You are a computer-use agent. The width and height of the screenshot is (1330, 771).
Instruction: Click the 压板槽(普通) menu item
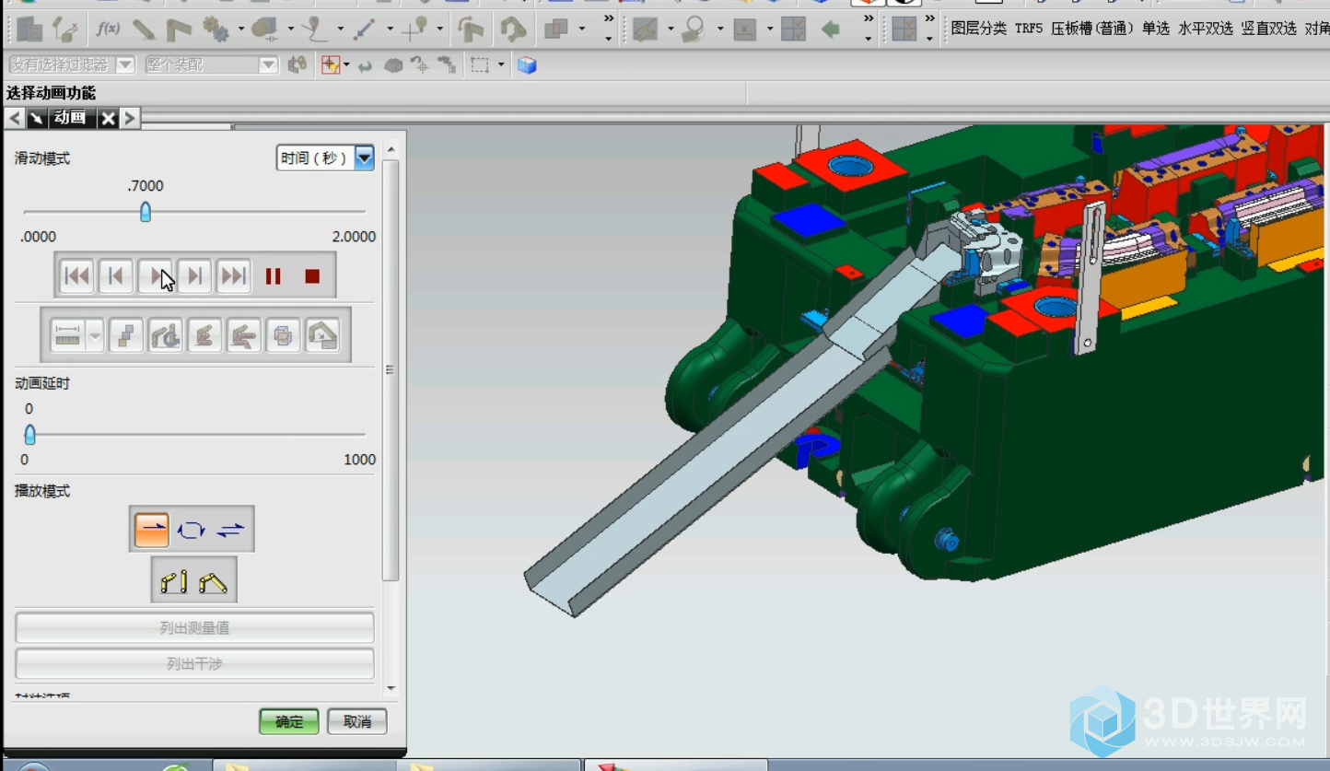pyautogui.click(x=1092, y=29)
